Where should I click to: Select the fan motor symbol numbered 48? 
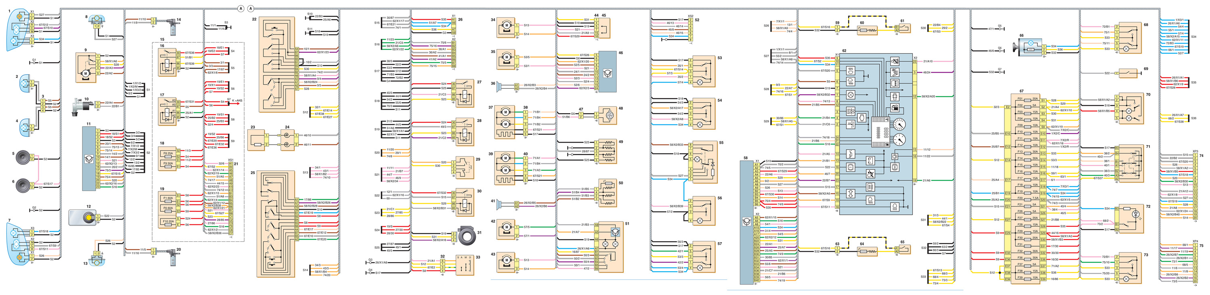[607, 115]
